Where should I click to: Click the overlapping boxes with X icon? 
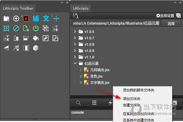(46, 28)
